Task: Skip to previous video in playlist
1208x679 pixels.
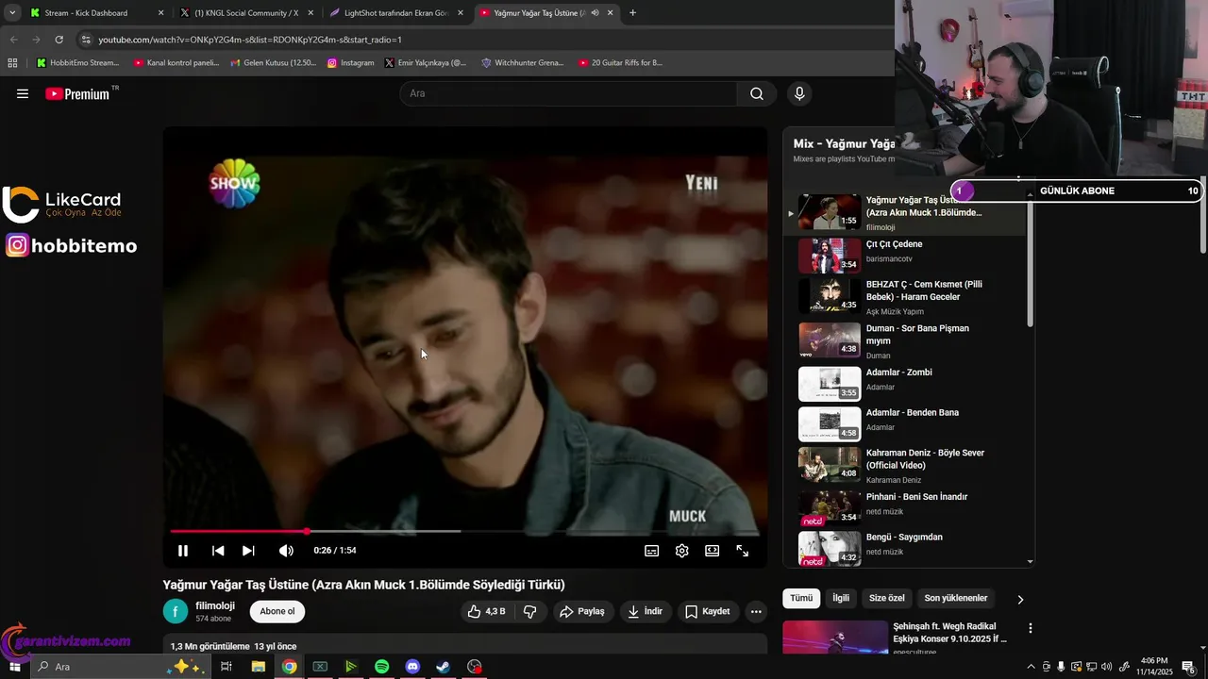Action: [x=218, y=551]
